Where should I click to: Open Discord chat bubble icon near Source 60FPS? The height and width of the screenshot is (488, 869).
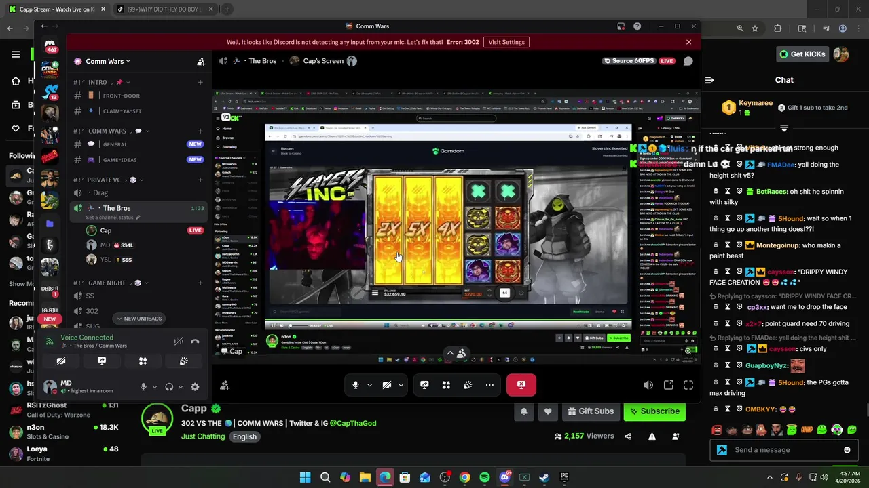pos(688,61)
